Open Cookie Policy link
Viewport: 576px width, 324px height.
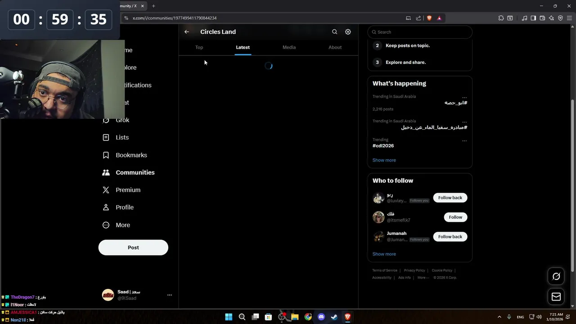tap(442, 270)
